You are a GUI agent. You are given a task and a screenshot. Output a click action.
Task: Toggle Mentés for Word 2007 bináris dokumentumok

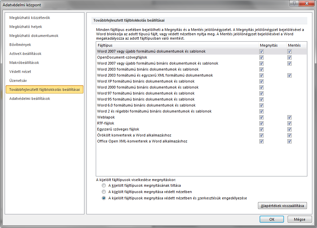pos(290,63)
